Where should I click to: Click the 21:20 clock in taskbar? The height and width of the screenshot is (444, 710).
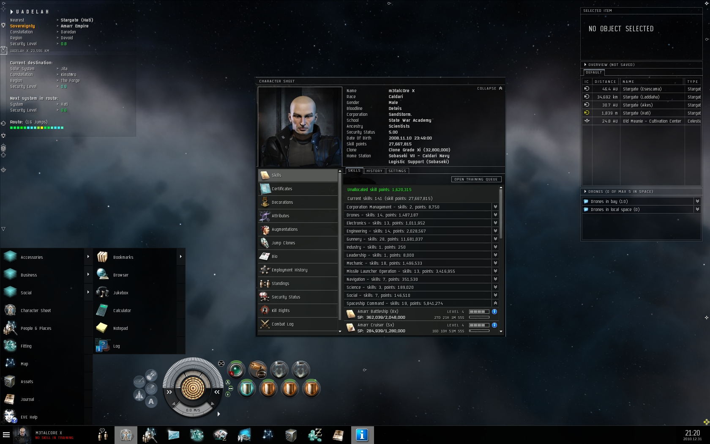[x=692, y=433]
